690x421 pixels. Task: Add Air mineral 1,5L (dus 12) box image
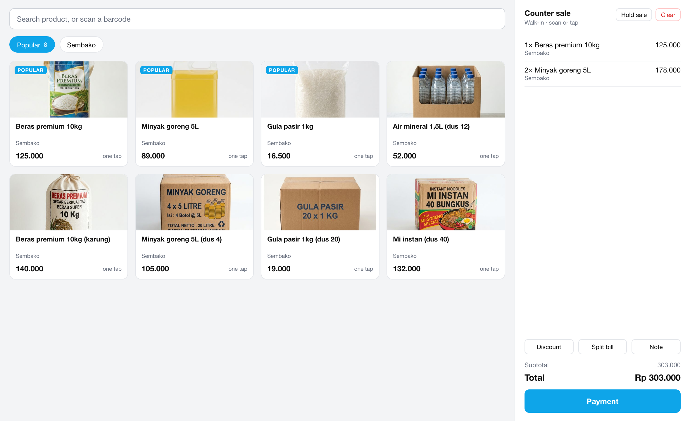pyautogui.click(x=446, y=89)
